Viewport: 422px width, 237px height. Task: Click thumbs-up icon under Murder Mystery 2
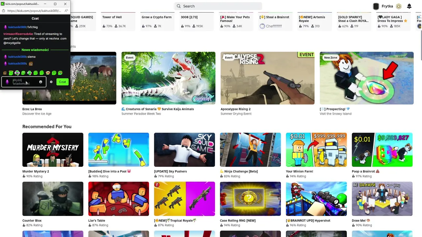coord(24,176)
